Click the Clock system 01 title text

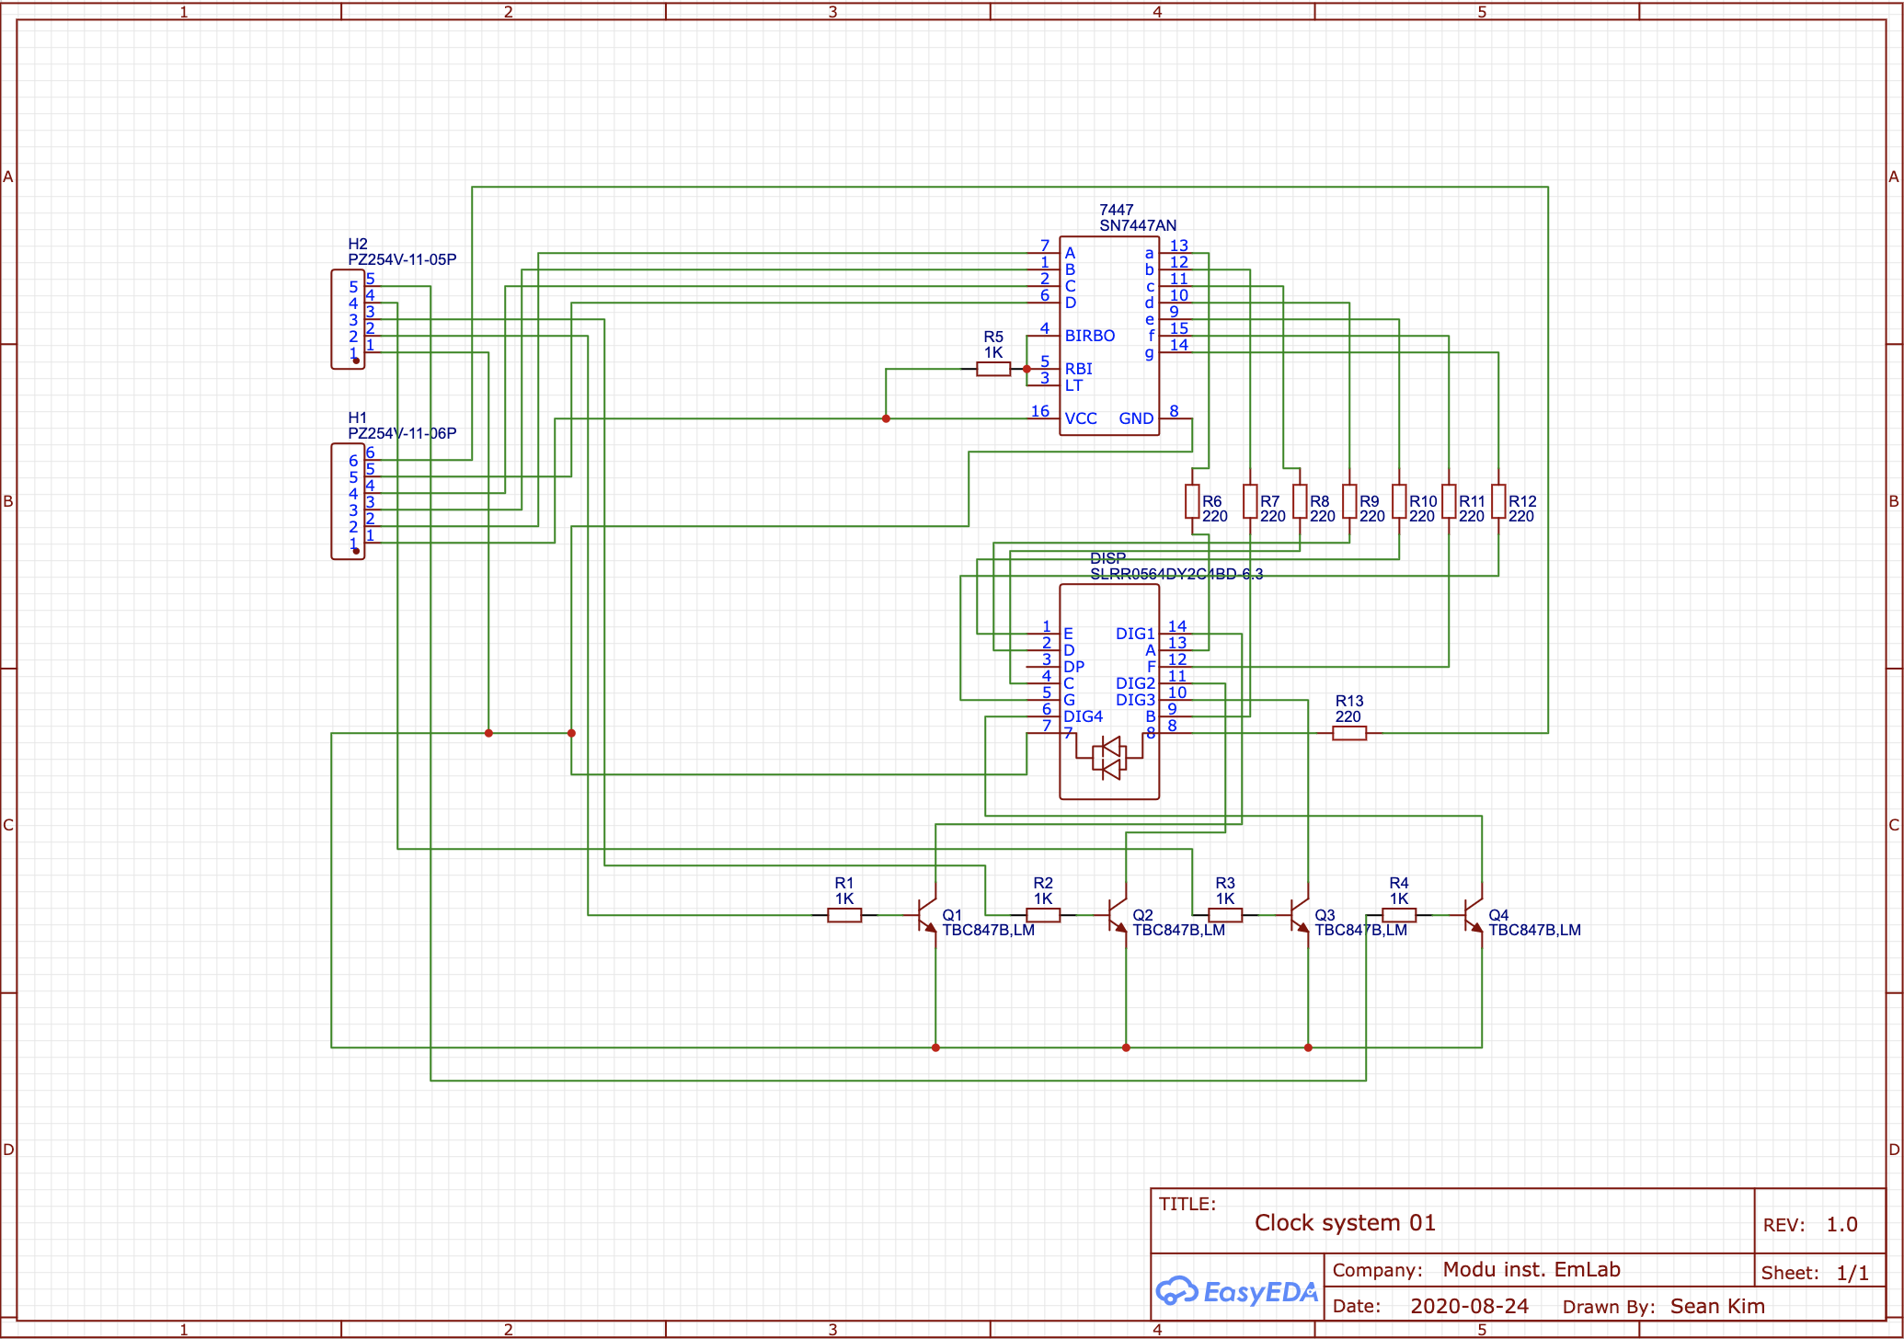click(x=1345, y=1223)
